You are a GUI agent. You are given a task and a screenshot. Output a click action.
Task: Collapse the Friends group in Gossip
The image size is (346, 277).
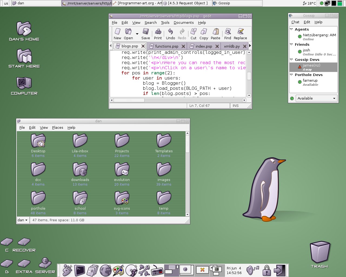pos(291,44)
